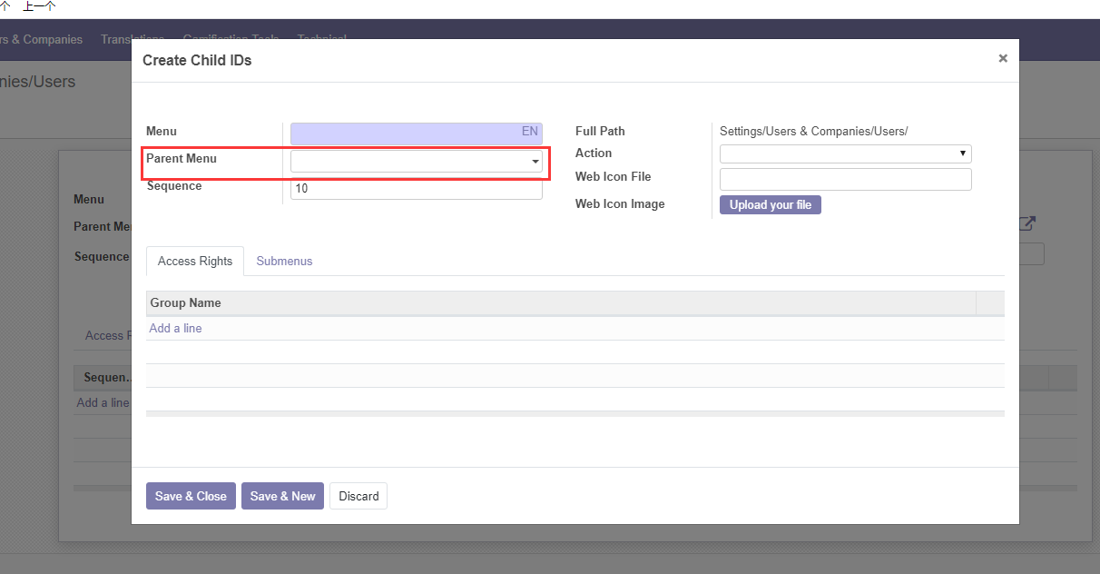Open the Certification Tools menu
Screen dimensions: 1100x574
click(x=231, y=40)
